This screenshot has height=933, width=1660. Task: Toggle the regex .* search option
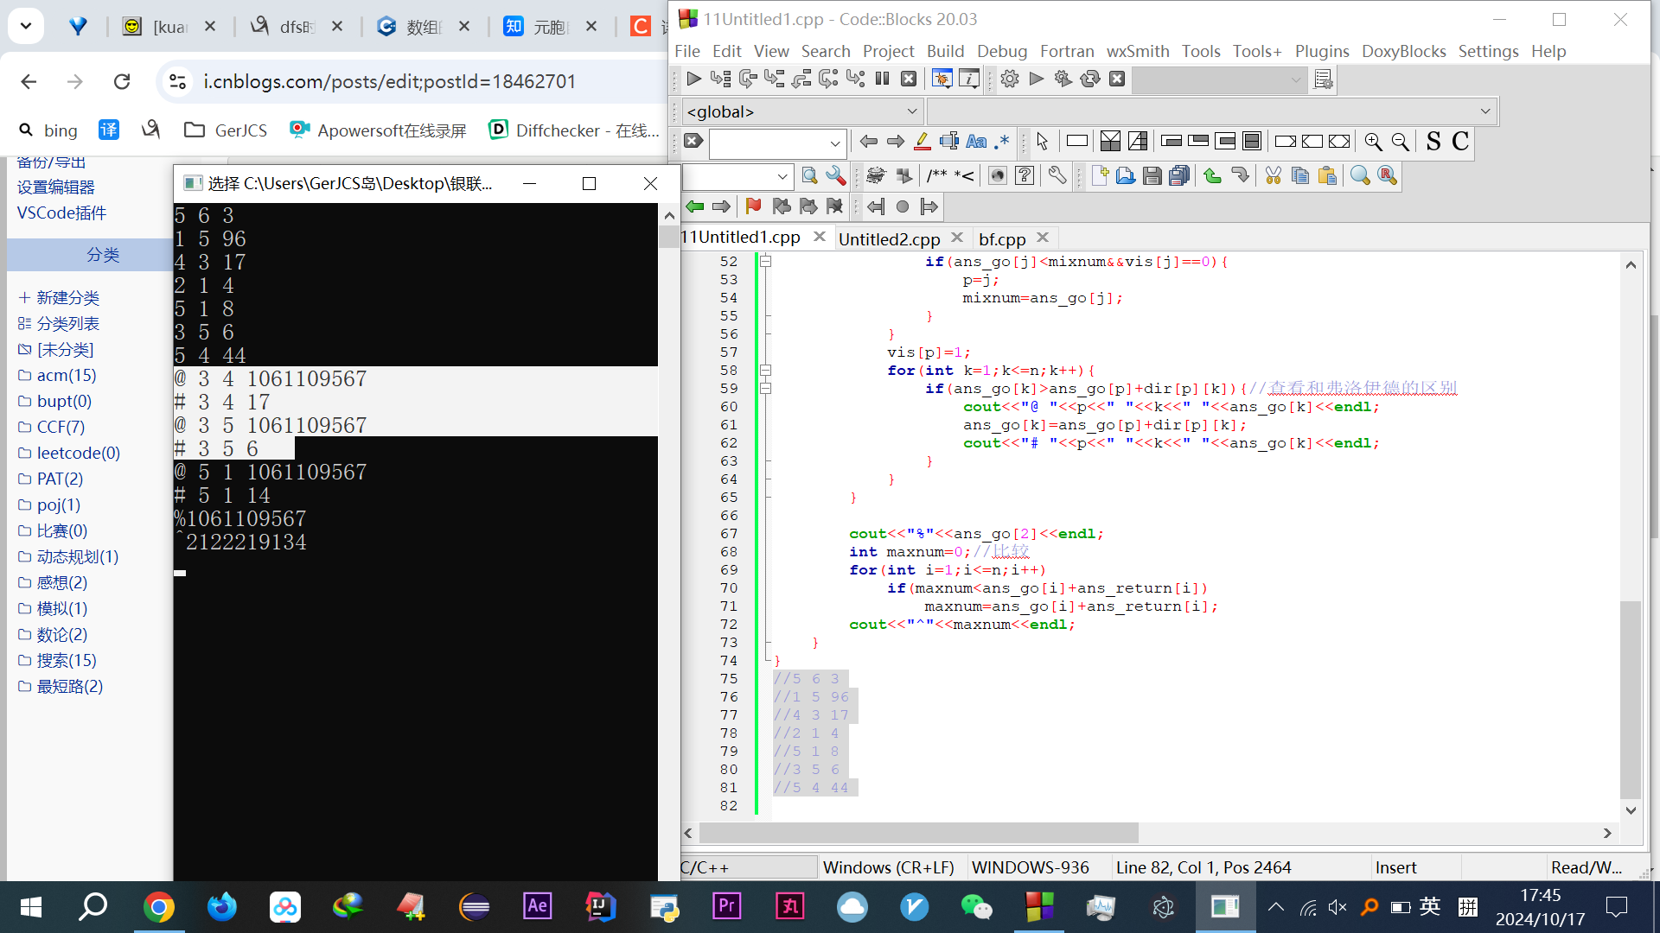click(1002, 142)
